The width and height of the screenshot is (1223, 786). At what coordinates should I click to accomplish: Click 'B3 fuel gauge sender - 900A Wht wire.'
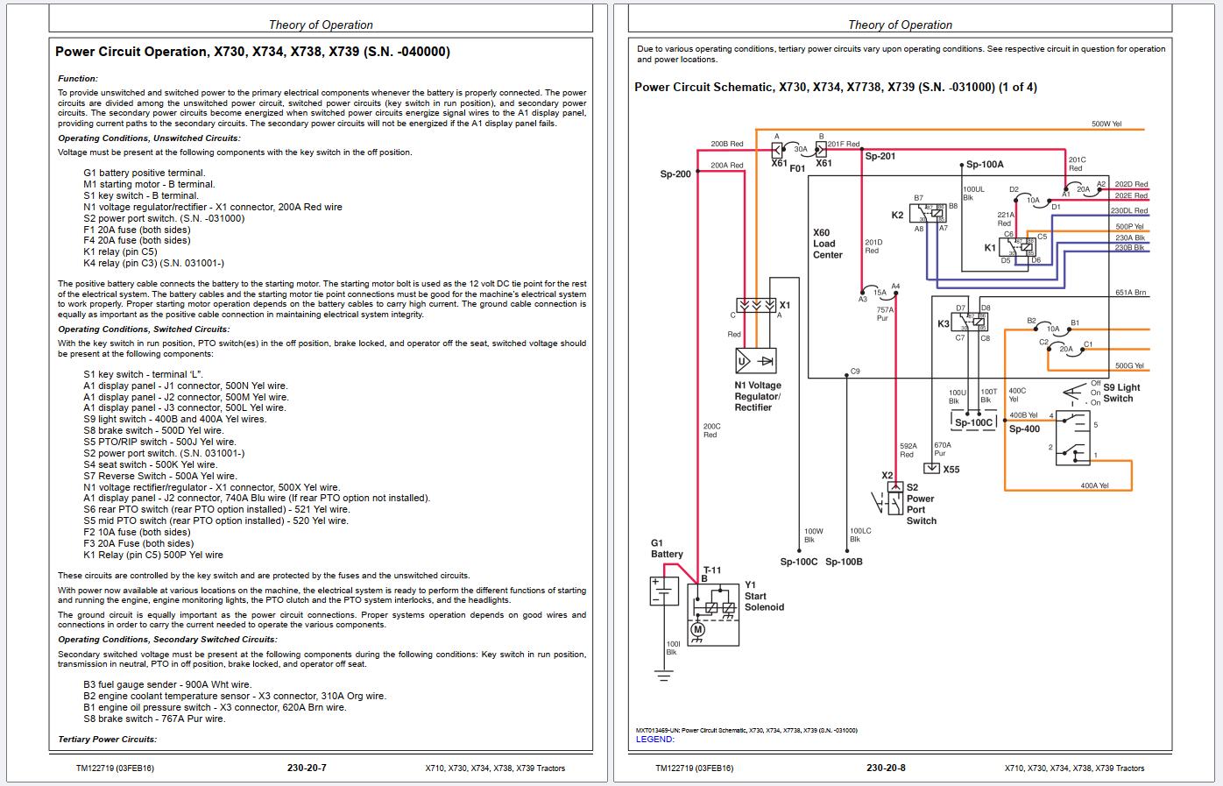click(167, 685)
